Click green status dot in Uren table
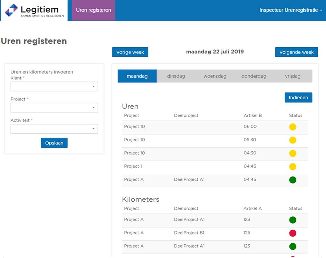326x258 pixels. [293, 180]
